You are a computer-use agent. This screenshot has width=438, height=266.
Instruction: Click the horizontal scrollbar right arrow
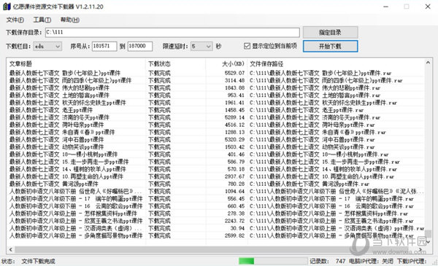(x=420, y=249)
